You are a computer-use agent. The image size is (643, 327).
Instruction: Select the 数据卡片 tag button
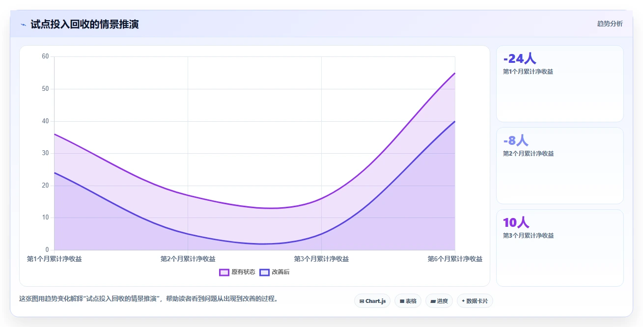pos(475,301)
